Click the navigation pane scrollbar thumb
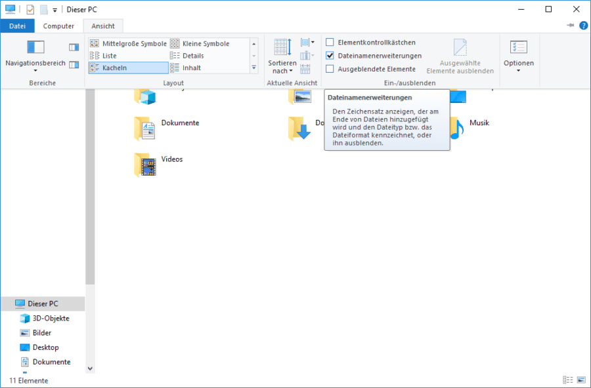The height and width of the screenshot is (388, 591). coord(90,187)
